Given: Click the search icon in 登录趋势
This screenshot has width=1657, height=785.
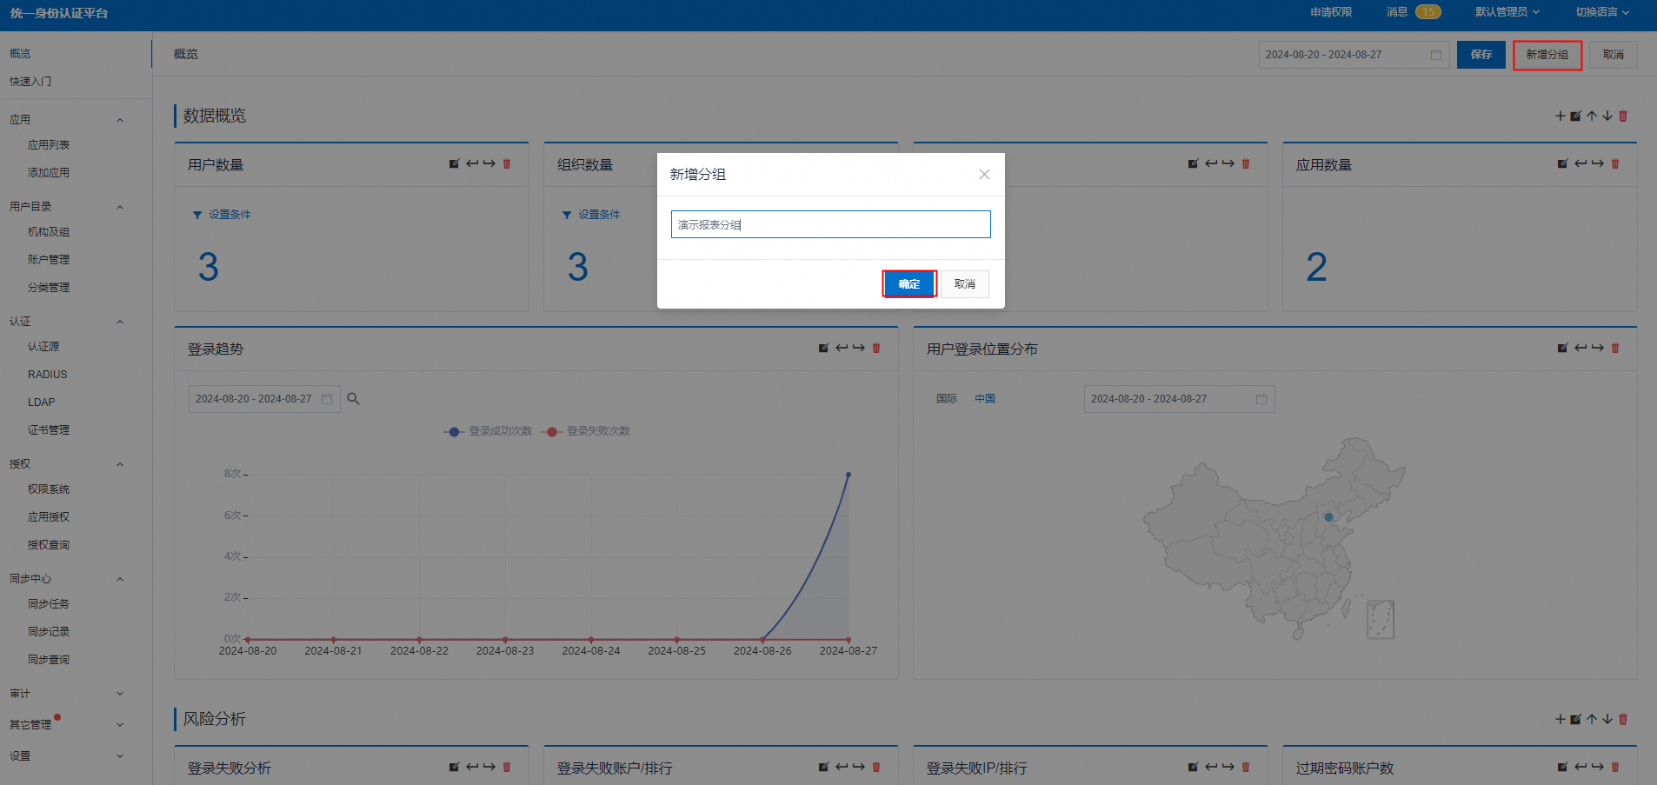Looking at the screenshot, I should [353, 399].
